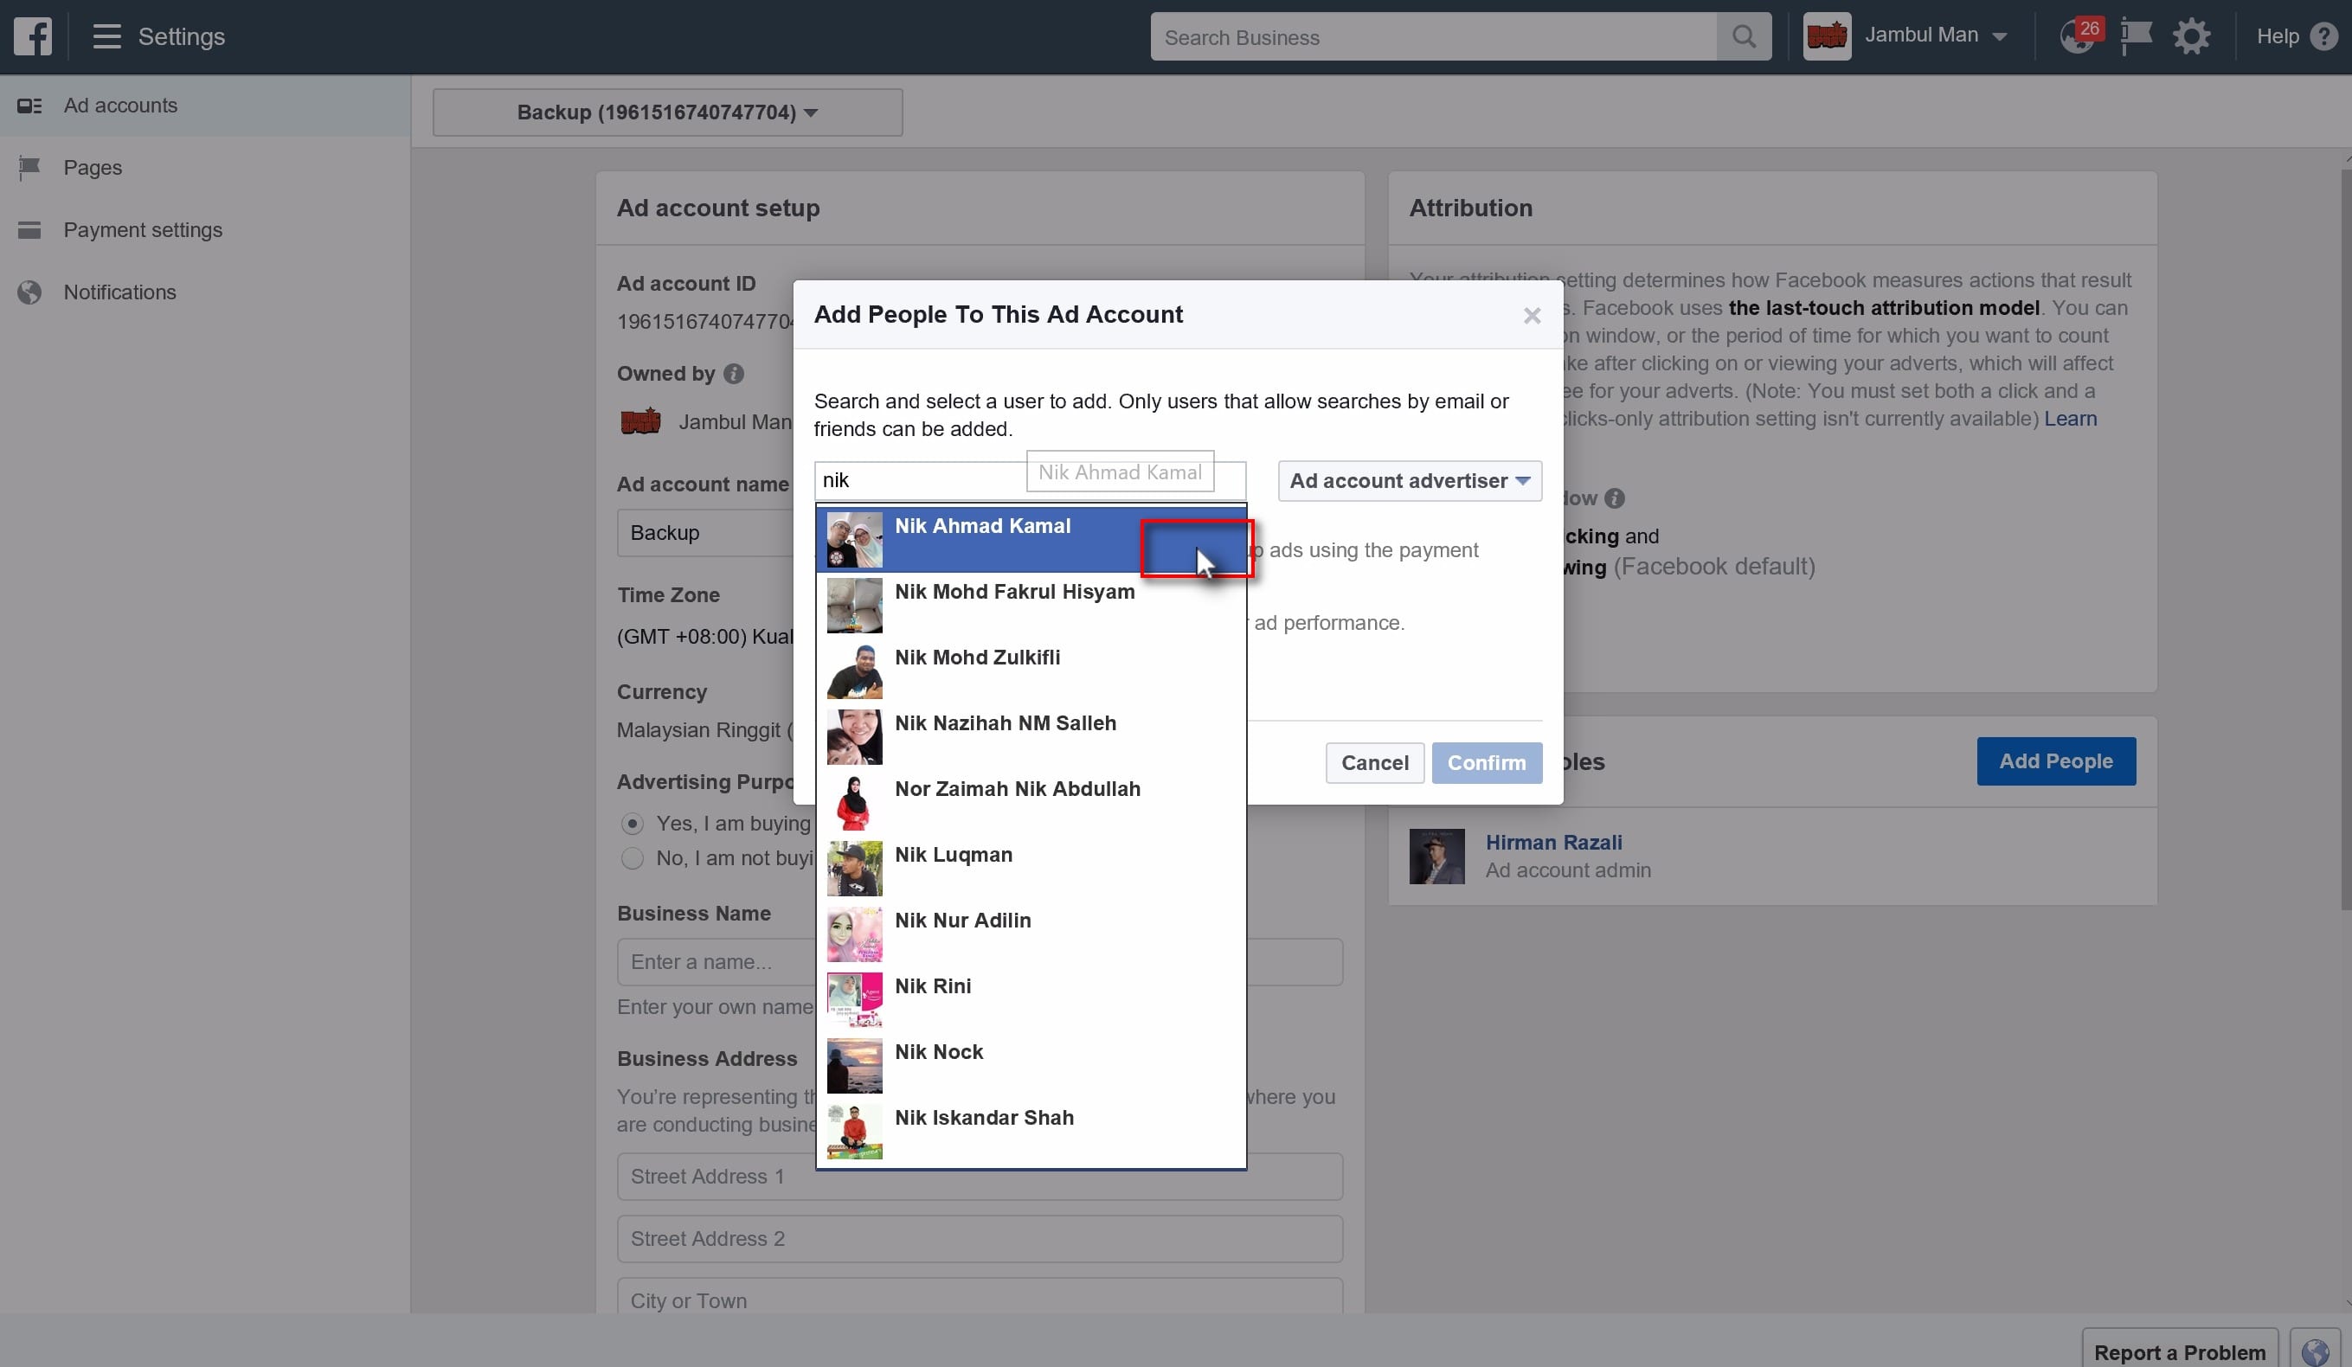Click the Help link in top bar

click(x=2278, y=36)
